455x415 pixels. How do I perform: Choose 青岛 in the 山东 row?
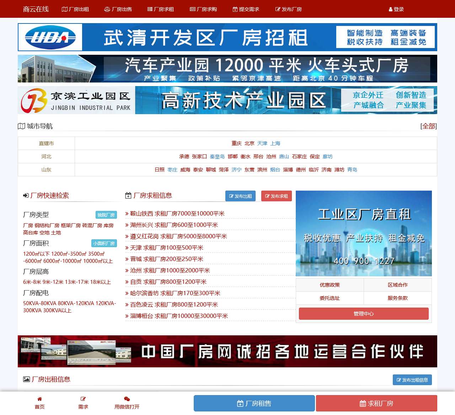(352, 170)
